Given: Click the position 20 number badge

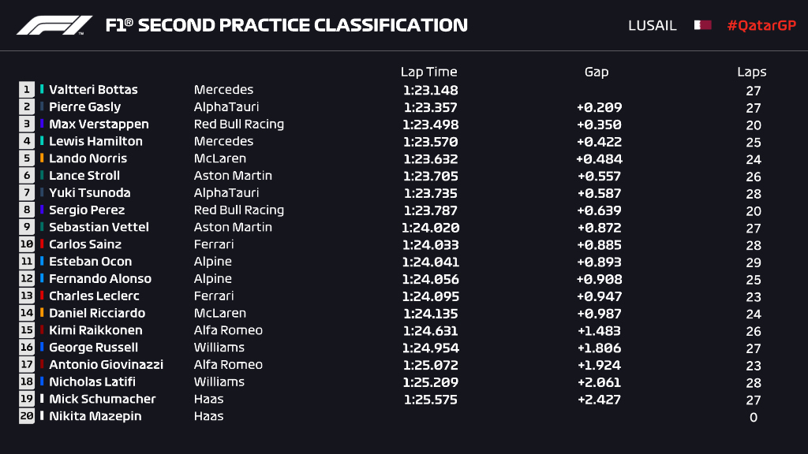Looking at the screenshot, I should [28, 416].
